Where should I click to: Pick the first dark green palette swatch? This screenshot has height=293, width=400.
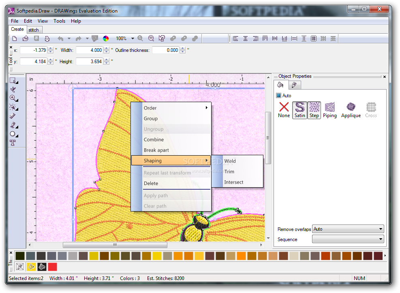pyautogui.click(x=20, y=256)
